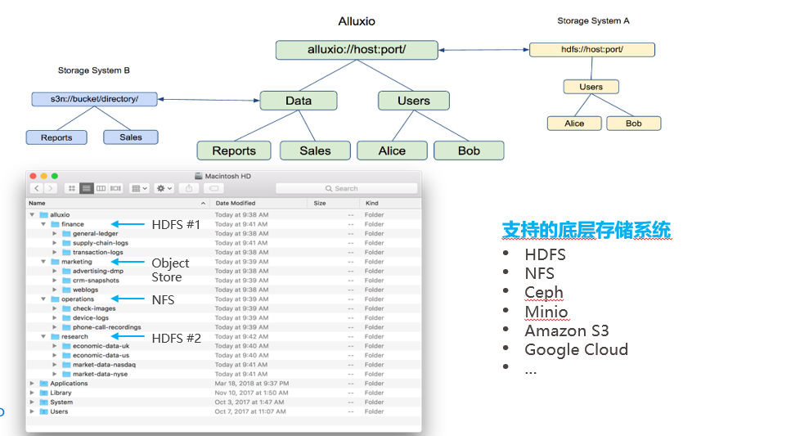Click the finance folder icon
The image size is (791, 436).
[x=55, y=224]
